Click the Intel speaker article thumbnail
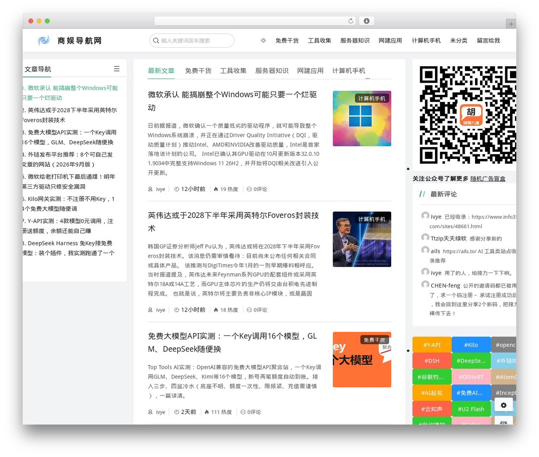The image size is (539, 457). (x=362, y=239)
